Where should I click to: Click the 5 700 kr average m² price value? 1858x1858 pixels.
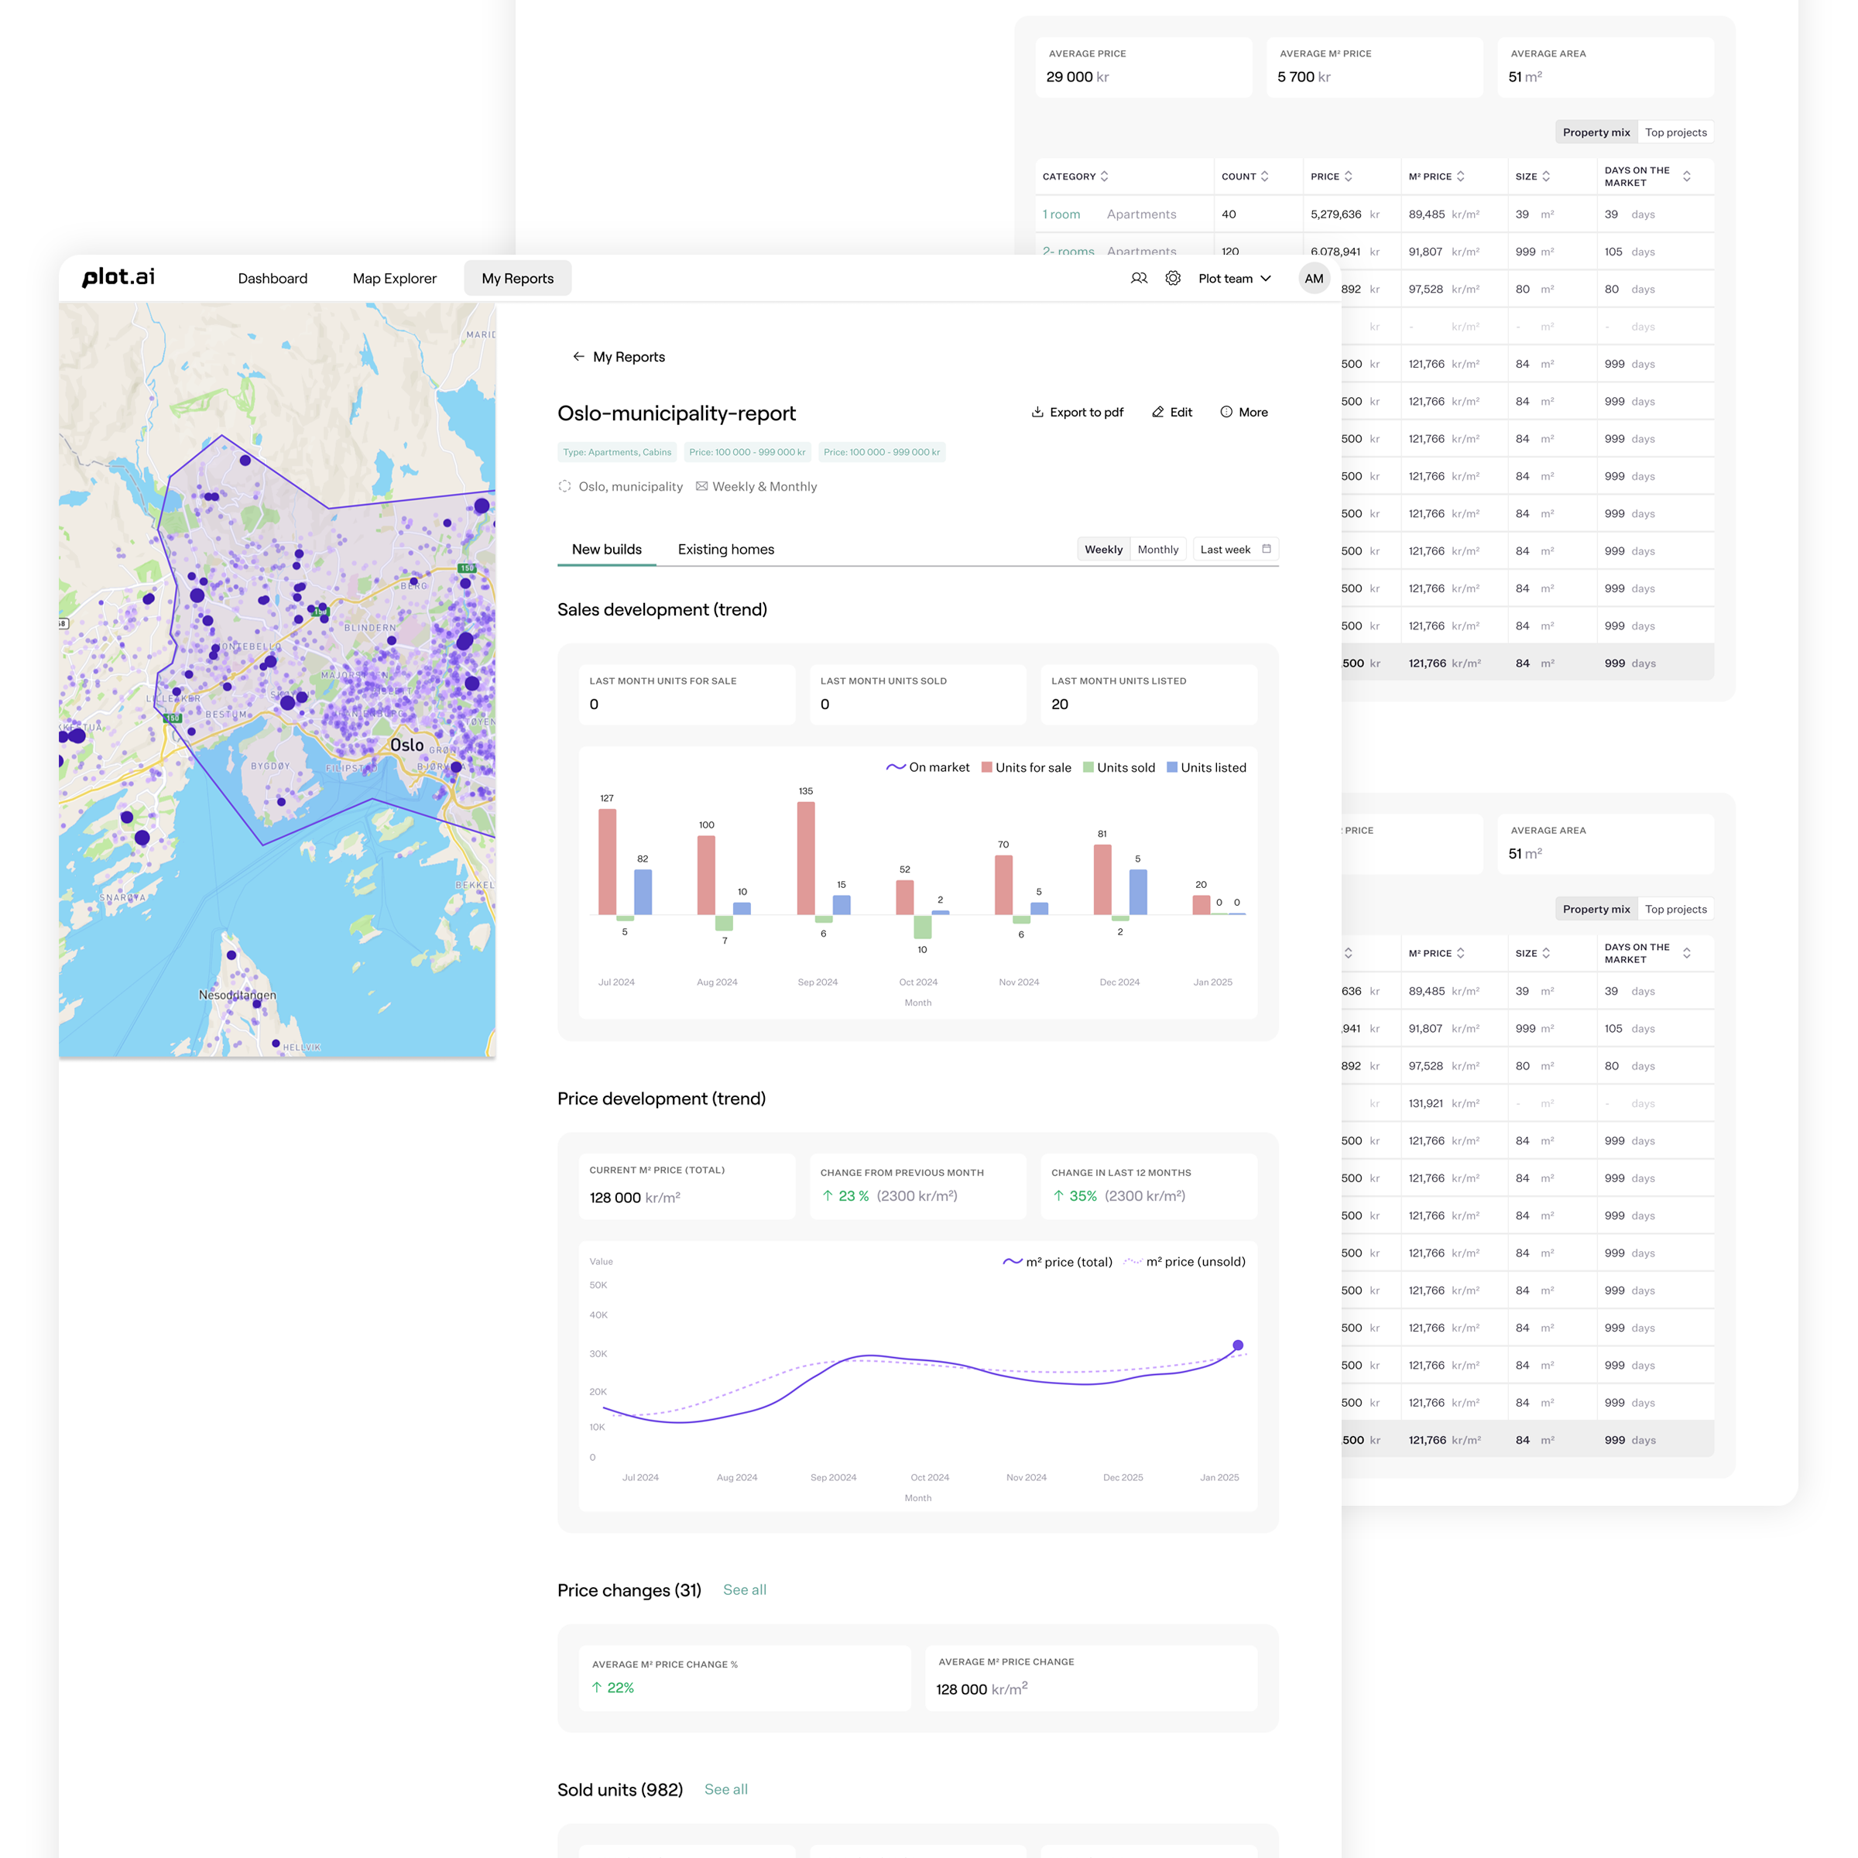1304,77
